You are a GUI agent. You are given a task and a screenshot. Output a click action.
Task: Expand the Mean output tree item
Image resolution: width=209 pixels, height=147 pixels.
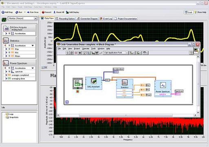click(6, 56)
